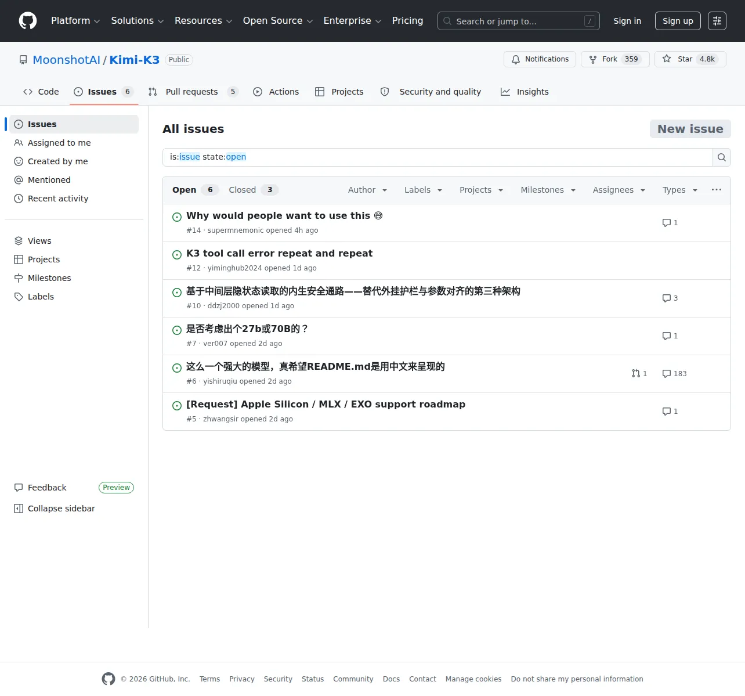The image size is (745, 696).
Task: Open the Kimi-K3 repository link
Action: tap(135, 60)
